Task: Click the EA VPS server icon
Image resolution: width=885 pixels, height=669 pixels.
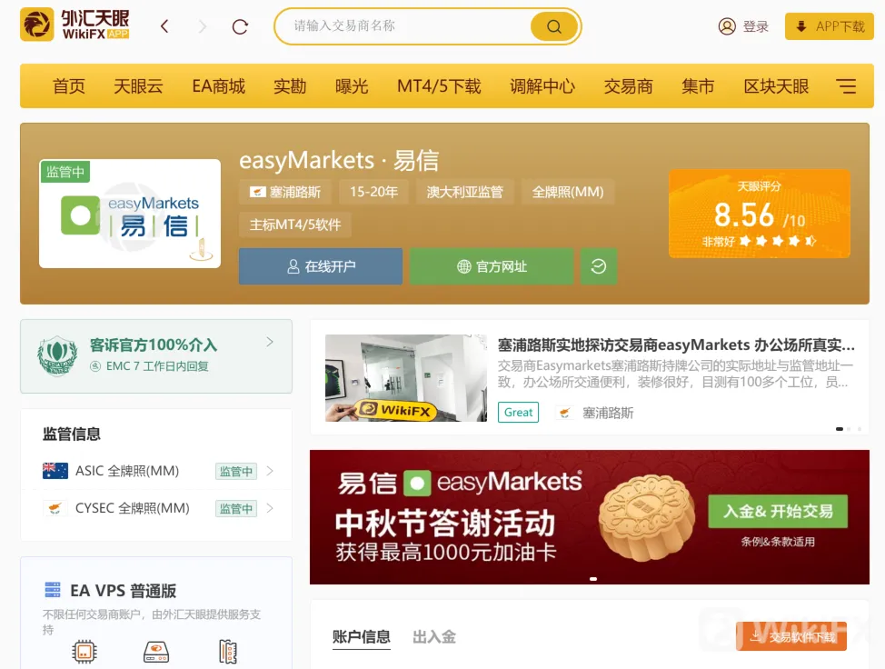Action: pos(53,590)
